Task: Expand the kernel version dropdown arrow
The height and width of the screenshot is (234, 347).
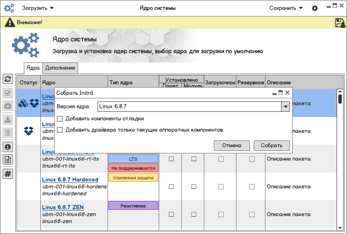Action: 285,106
